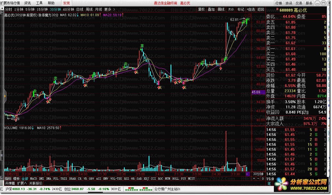Open the 帮助 menu

point(51,3)
